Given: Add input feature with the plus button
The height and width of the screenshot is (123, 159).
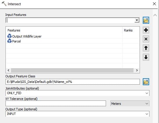Looking at the screenshot, I should (x=146, y=30).
